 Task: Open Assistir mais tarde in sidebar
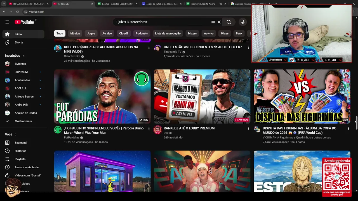pos(23,167)
